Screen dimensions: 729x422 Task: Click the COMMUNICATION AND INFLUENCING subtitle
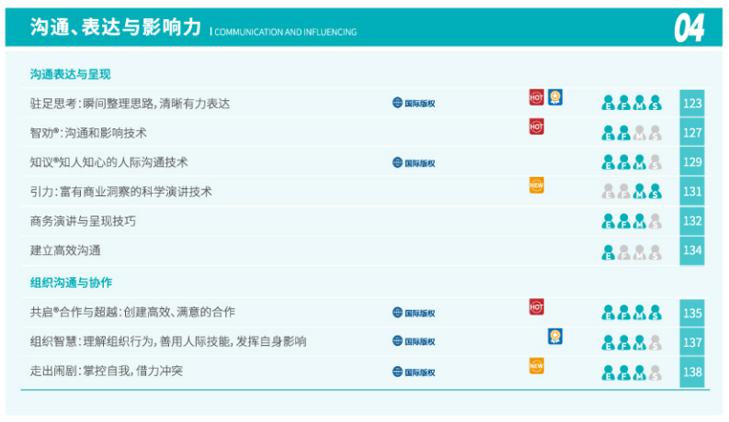point(286,32)
